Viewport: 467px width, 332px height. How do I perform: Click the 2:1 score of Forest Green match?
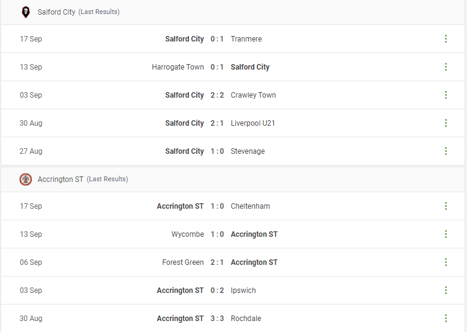pyautogui.click(x=217, y=262)
